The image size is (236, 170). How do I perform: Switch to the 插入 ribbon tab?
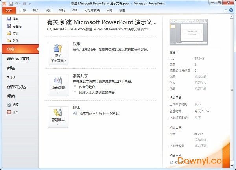(36, 11)
